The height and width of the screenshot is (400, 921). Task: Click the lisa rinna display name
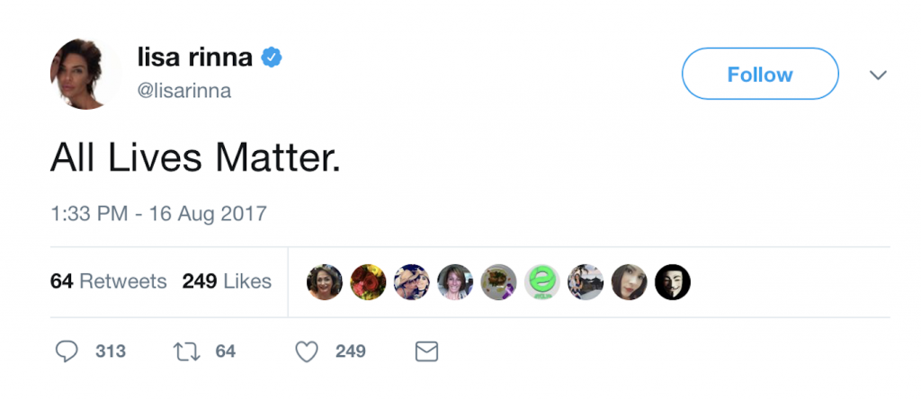pos(193,58)
